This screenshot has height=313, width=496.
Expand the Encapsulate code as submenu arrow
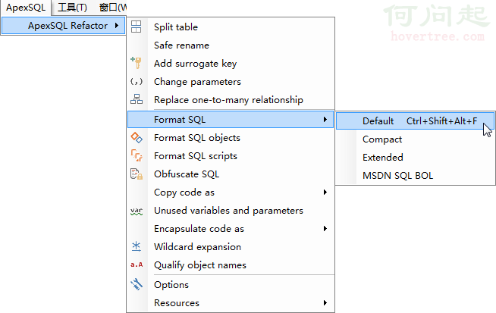pos(325,229)
